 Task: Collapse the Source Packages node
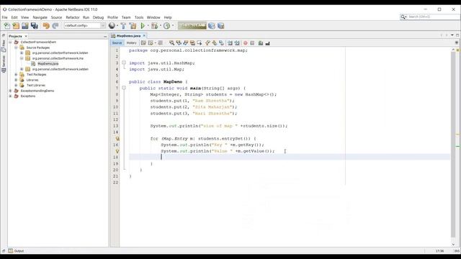point(16,47)
